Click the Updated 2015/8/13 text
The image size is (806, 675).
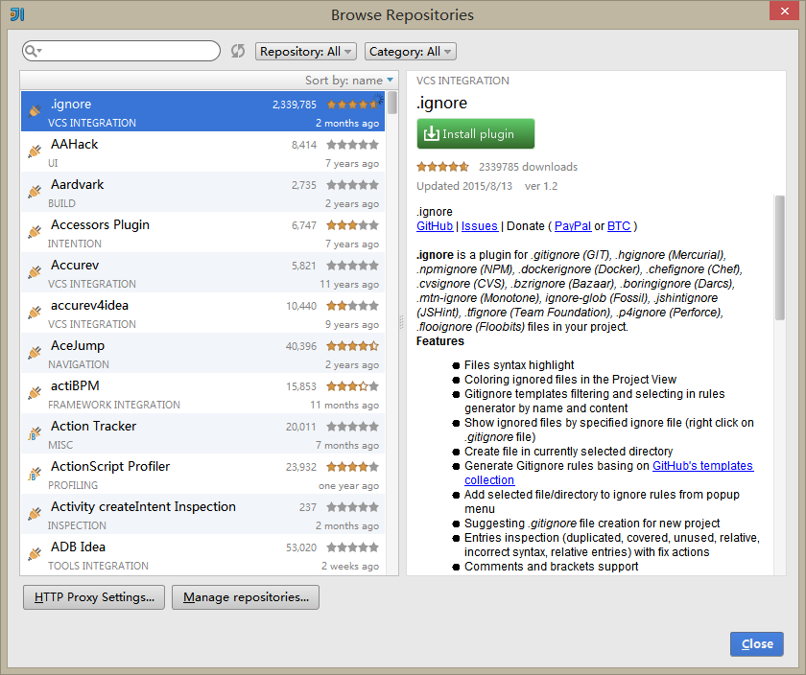(x=464, y=186)
